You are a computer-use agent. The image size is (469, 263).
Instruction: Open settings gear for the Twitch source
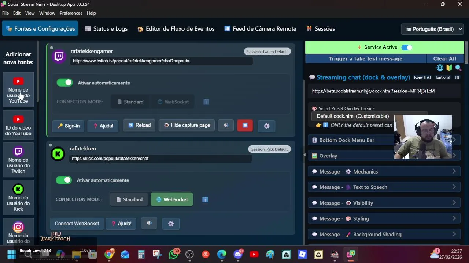[267, 126]
